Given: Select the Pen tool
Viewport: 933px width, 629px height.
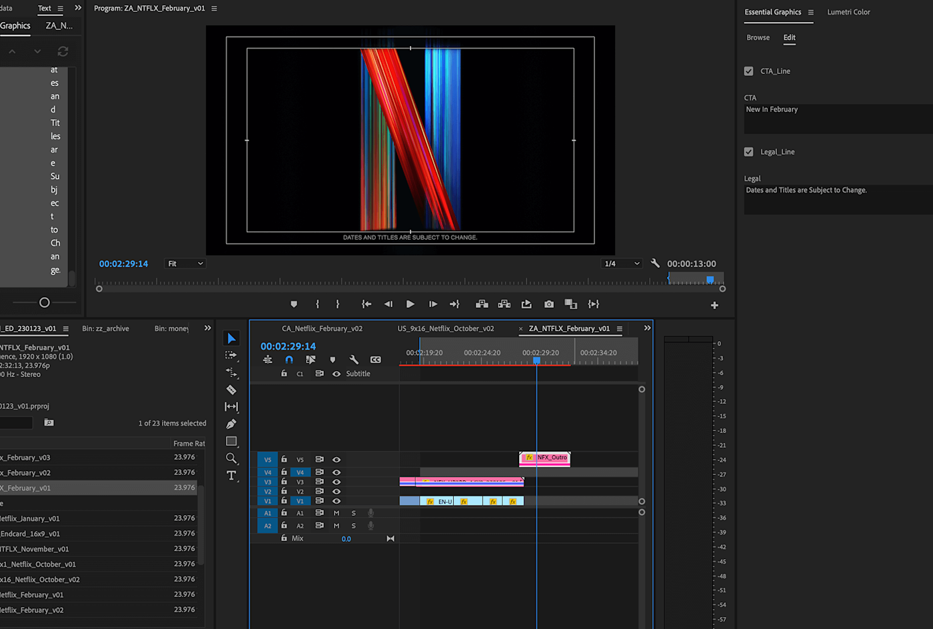Looking at the screenshot, I should (231, 424).
